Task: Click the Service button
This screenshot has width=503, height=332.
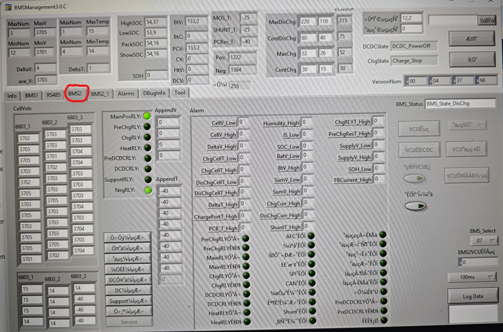Action: (129, 322)
